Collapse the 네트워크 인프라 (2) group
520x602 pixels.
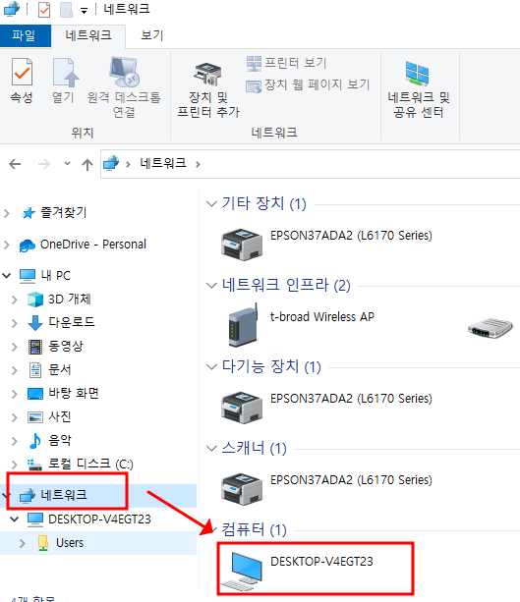211,285
